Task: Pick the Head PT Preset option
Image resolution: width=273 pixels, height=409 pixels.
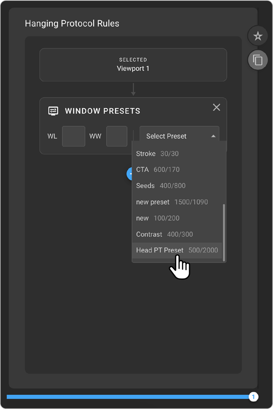Action: pos(177,250)
